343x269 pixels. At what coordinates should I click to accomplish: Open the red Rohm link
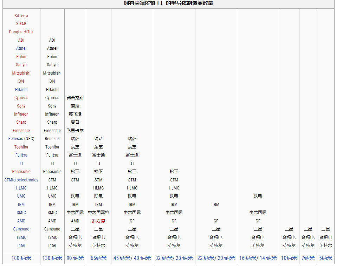pyautogui.click(x=21, y=56)
